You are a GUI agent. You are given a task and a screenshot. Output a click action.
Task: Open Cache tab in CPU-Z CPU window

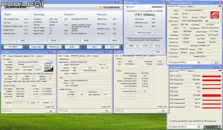coord(11,56)
